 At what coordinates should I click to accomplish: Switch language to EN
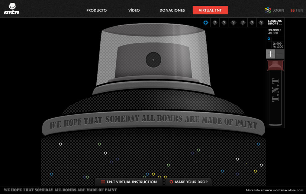(x=301, y=10)
